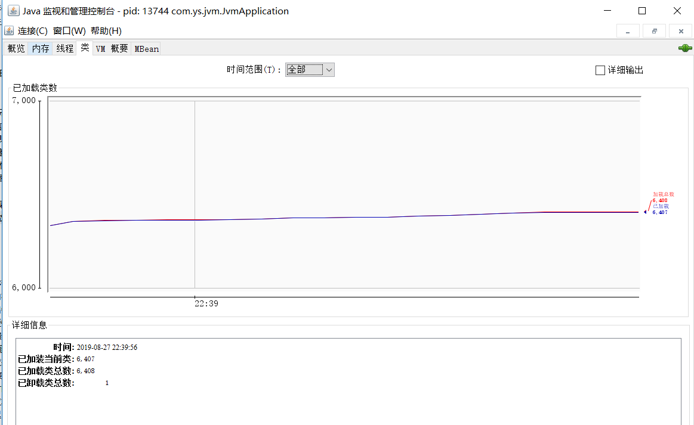Screen dimensions: 694x425
Task: Click the Java icon beside the 连接 menu
Action: point(9,30)
